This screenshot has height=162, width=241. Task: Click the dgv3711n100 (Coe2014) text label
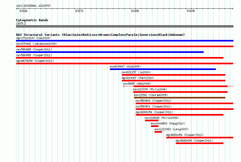click(x=33, y=38)
